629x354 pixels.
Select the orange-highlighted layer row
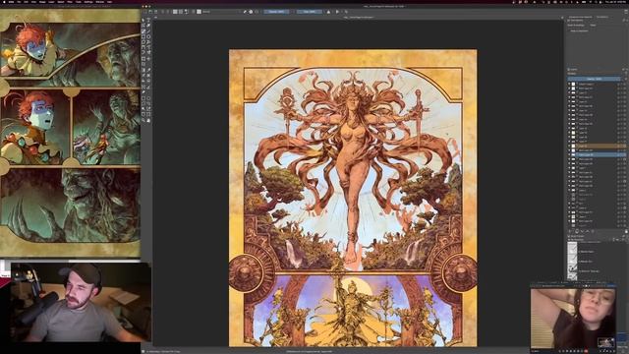[597, 146]
